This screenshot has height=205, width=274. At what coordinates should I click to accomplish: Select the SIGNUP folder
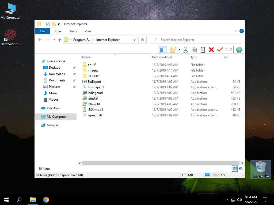[93, 76]
